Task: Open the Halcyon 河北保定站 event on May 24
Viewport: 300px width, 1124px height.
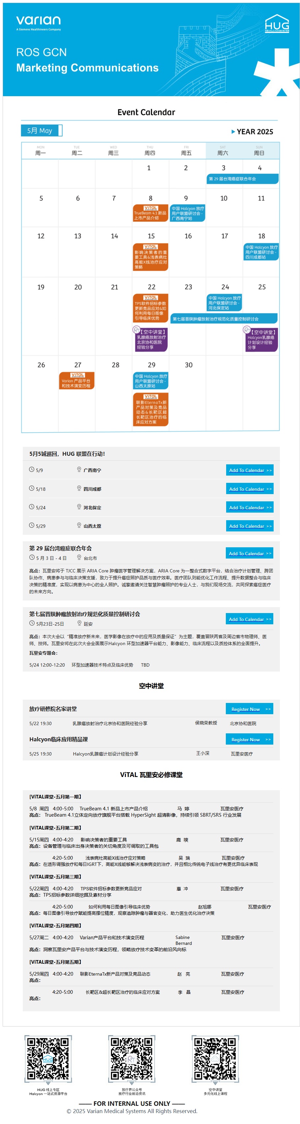Action: 224,303
